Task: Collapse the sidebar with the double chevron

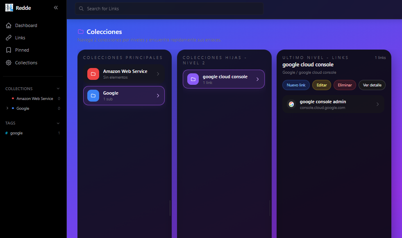Action: coord(56,7)
